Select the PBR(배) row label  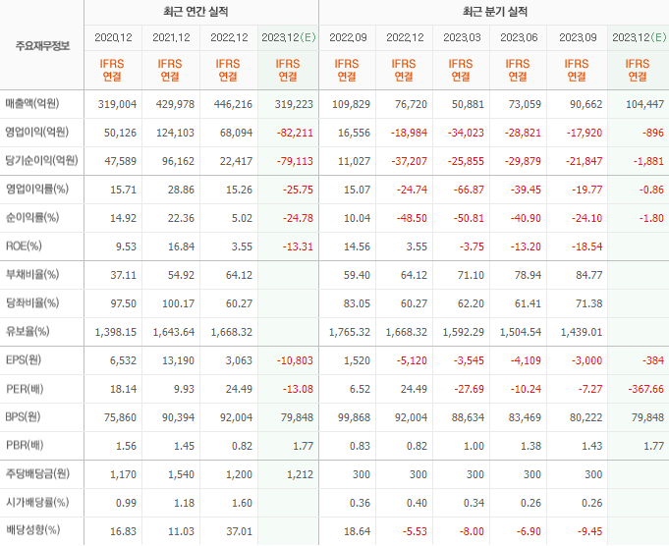(x=25, y=445)
